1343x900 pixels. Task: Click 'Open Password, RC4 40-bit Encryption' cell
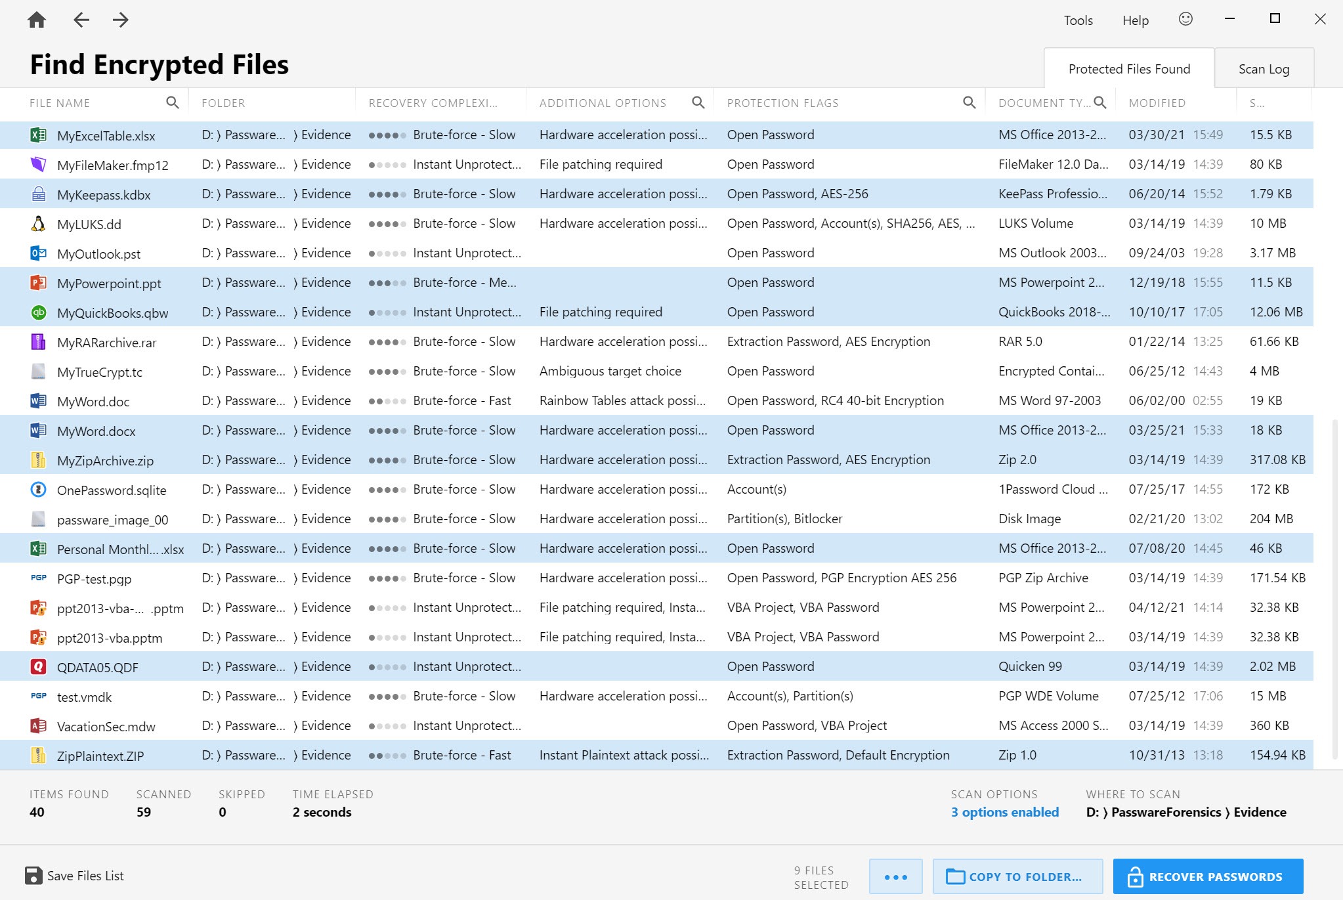pyautogui.click(x=836, y=400)
